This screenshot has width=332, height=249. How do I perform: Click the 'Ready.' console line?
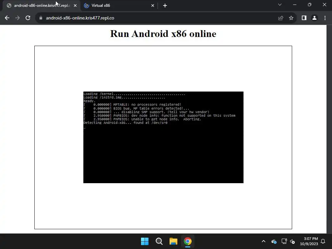89,101
